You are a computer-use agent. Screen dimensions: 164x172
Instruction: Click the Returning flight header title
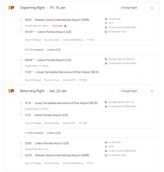pyautogui.click(x=32, y=91)
